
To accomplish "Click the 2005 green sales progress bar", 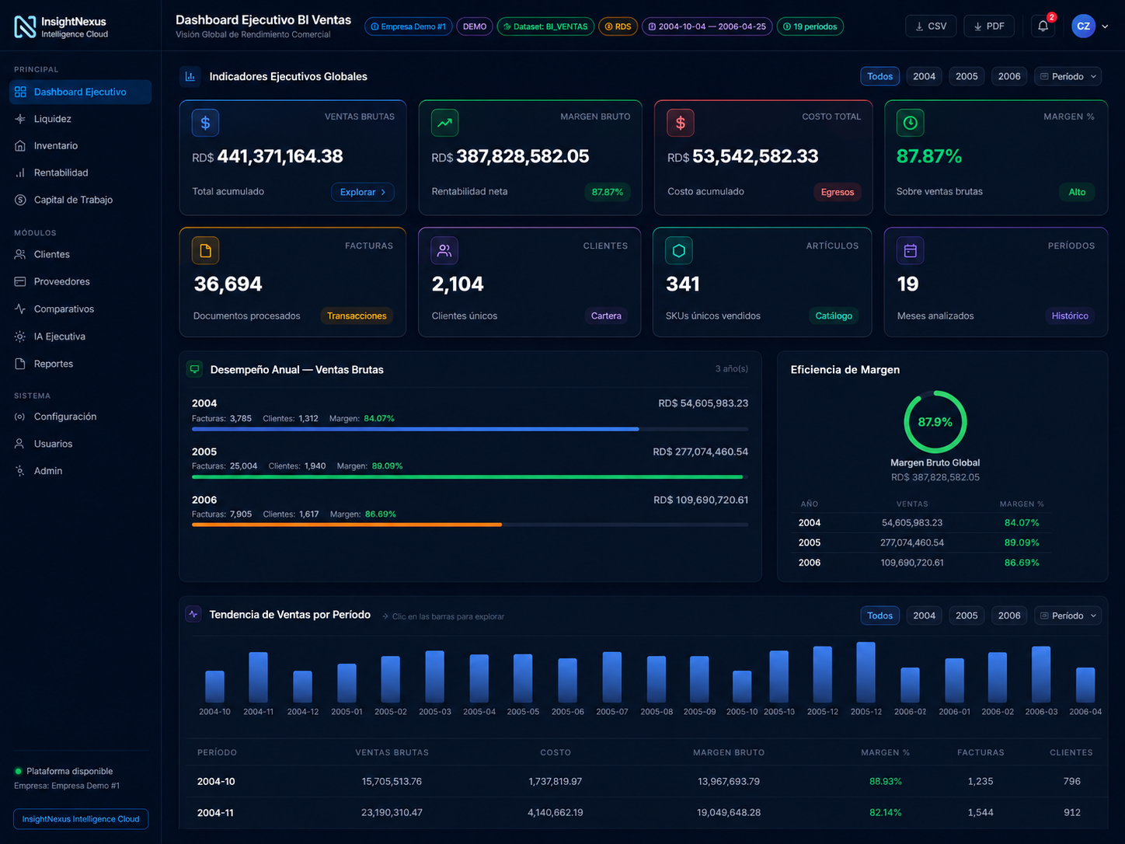I will pyautogui.click(x=468, y=477).
